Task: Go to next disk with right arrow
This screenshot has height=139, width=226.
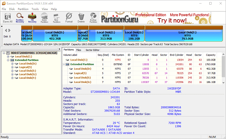Action: click(9, 30)
